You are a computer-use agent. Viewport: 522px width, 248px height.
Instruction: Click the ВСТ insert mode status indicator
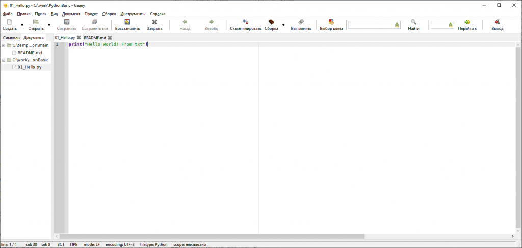(x=61, y=244)
